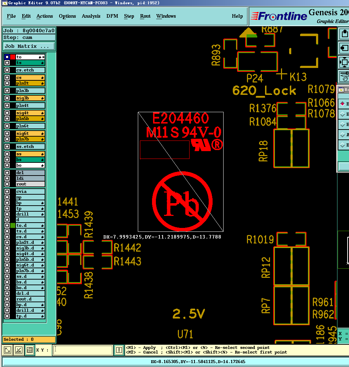Viewport: 349px width, 367px height.
Task: Select the ldi layer name button
Action: tap(30, 178)
